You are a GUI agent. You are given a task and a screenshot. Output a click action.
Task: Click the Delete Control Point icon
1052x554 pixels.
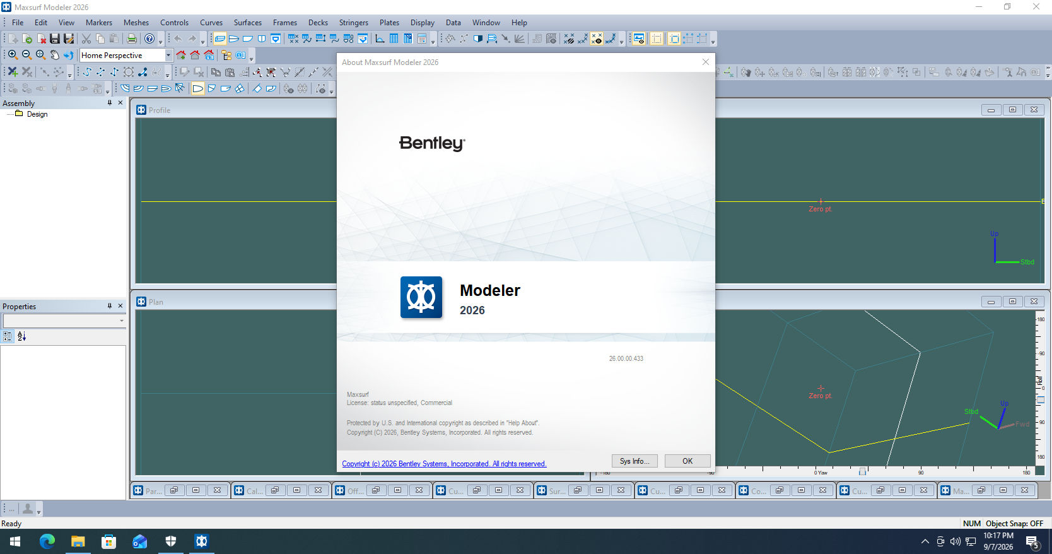point(27,72)
